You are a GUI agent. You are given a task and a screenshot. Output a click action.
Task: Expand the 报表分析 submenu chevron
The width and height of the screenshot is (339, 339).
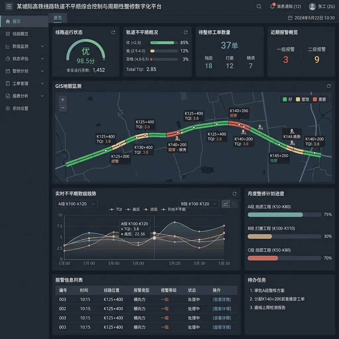[42, 96]
